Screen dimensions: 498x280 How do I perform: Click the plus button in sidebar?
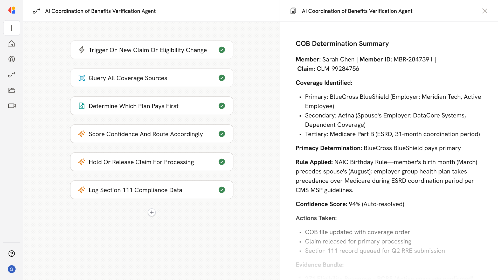coord(12,28)
